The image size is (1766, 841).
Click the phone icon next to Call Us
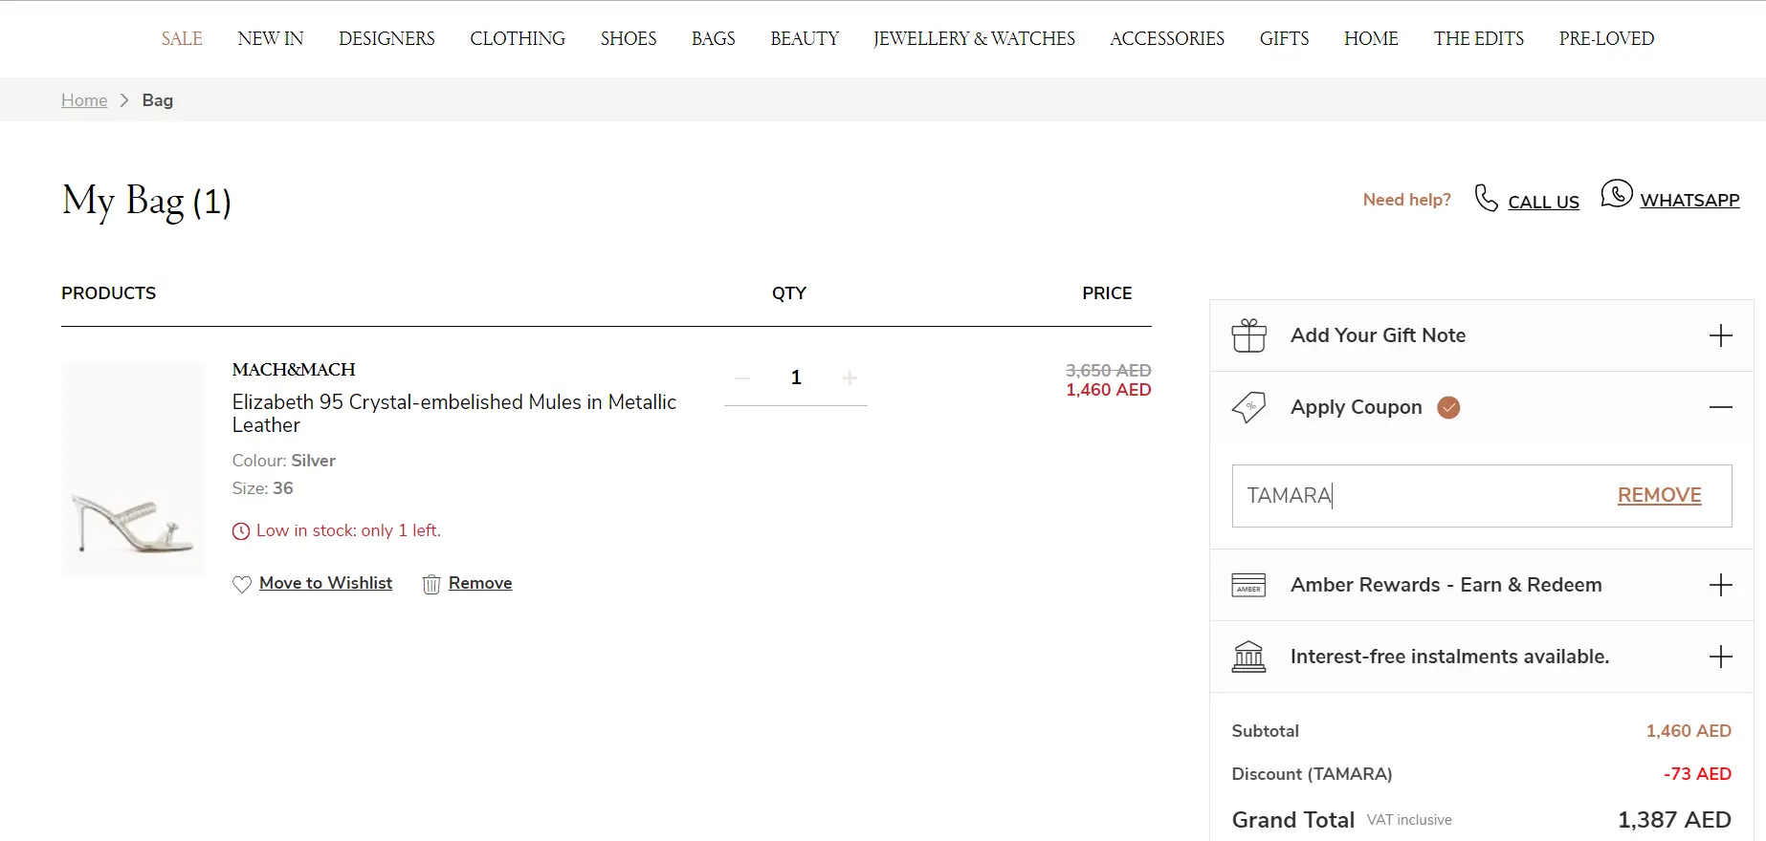coord(1486,198)
